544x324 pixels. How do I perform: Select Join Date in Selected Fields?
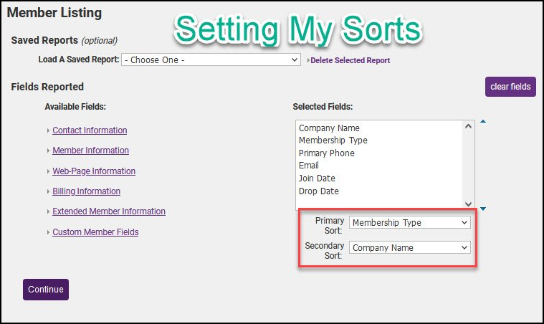pos(317,178)
